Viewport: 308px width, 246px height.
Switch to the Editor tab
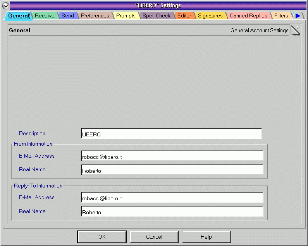pyautogui.click(x=184, y=16)
